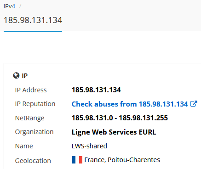Viewport: 201px width, 169px height.
Task: Click the IP Reputation field label
Action: [x=35, y=104]
